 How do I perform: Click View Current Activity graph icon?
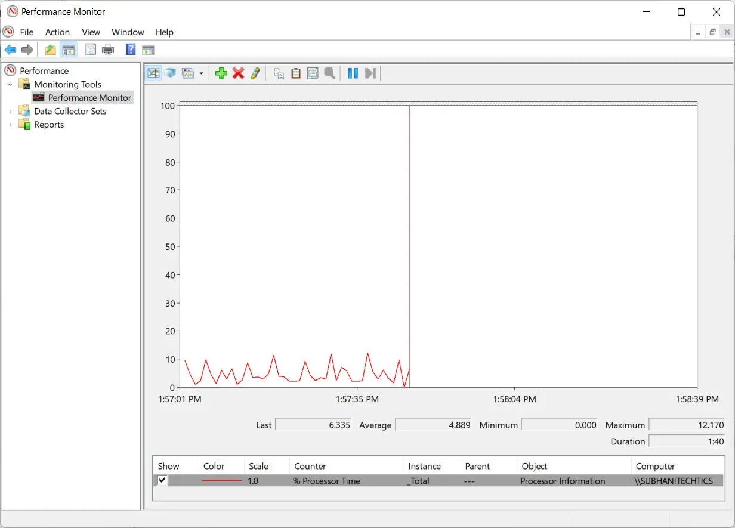[154, 73]
